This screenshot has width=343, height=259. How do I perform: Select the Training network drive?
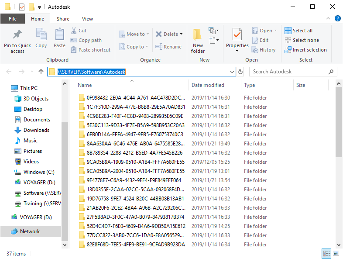(38, 204)
